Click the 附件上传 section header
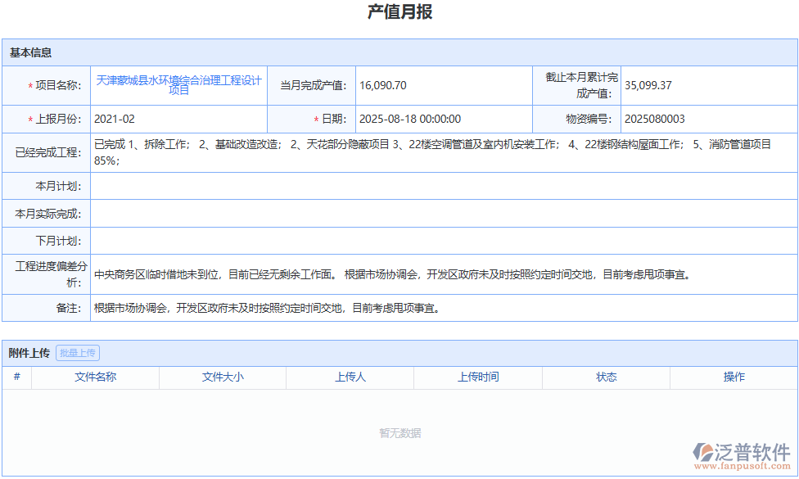This screenshot has width=799, height=479. pos(28,353)
